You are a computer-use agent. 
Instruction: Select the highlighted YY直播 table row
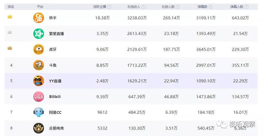tap(131, 81)
